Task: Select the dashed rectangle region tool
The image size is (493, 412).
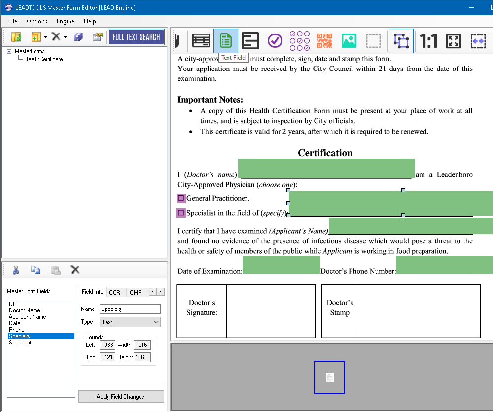Action: (374, 41)
